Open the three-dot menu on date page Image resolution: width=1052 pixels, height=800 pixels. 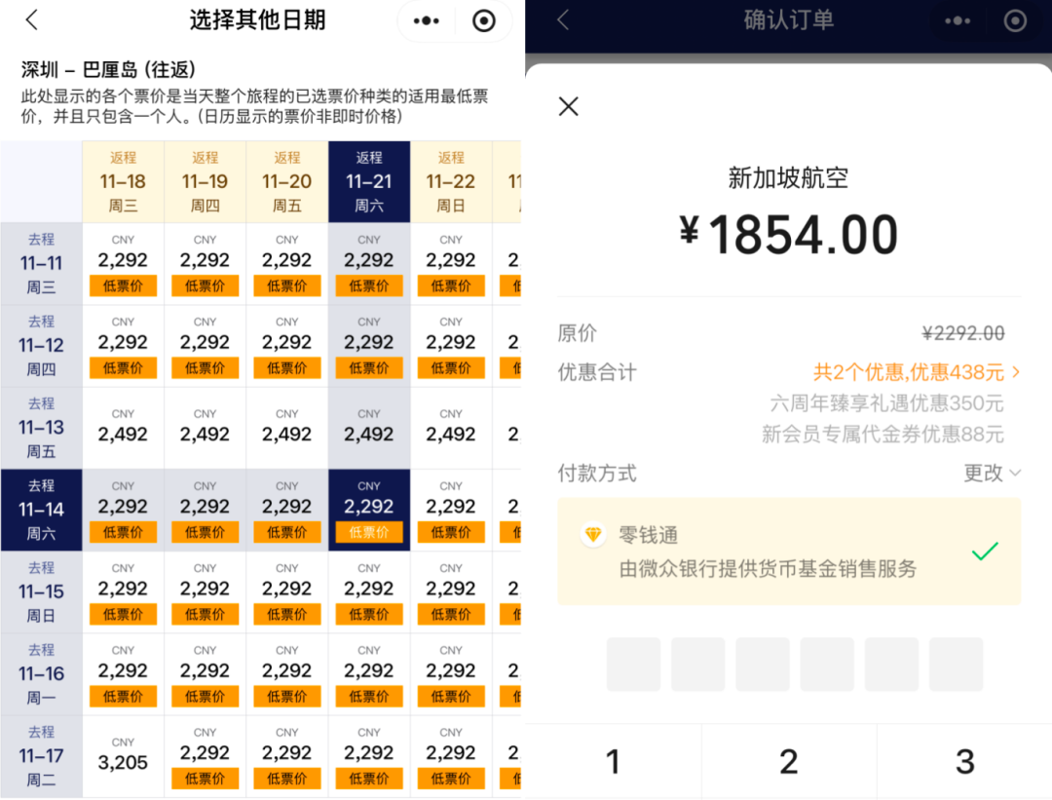pos(426,20)
